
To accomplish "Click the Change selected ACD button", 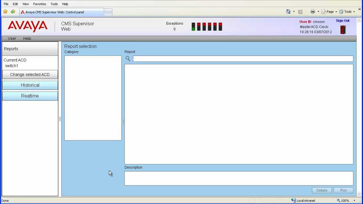I will click(30, 75).
